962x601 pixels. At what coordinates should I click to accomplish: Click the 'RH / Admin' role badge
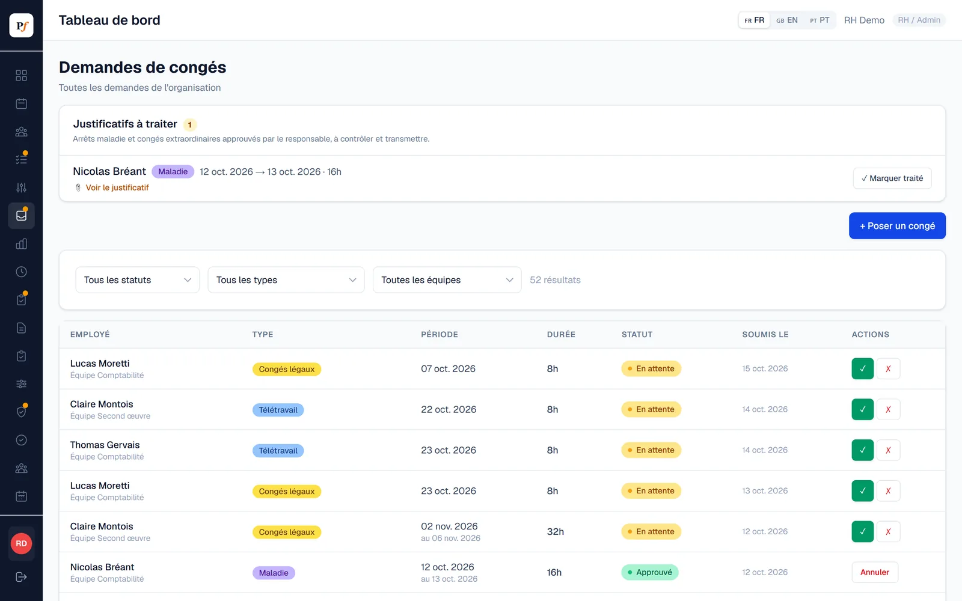click(x=919, y=20)
